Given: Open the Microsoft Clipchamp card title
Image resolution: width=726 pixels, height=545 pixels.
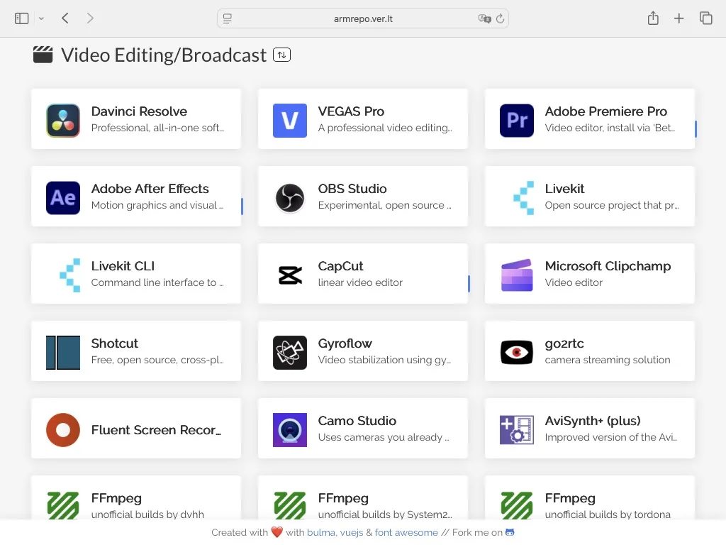Looking at the screenshot, I should pyautogui.click(x=608, y=266).
